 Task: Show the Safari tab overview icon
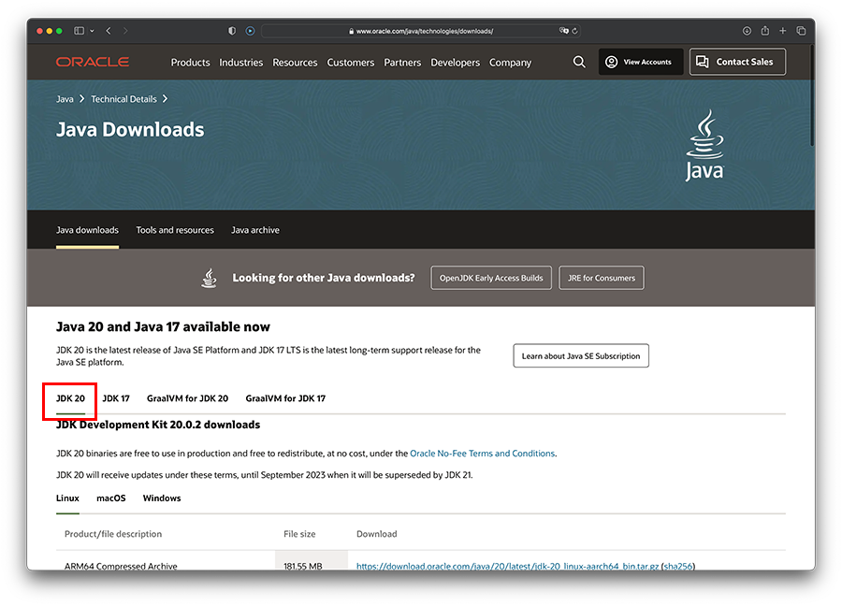(801, 31)
